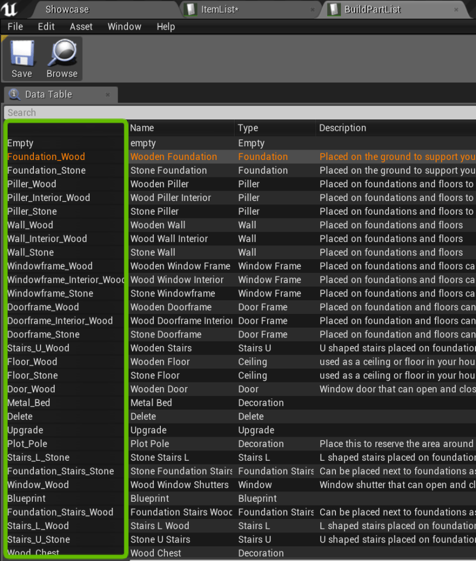The height and width of the screenshot is (561, 476).
Task: Click the Wooden Stairs name cell
Action: (x=161, y=348)
